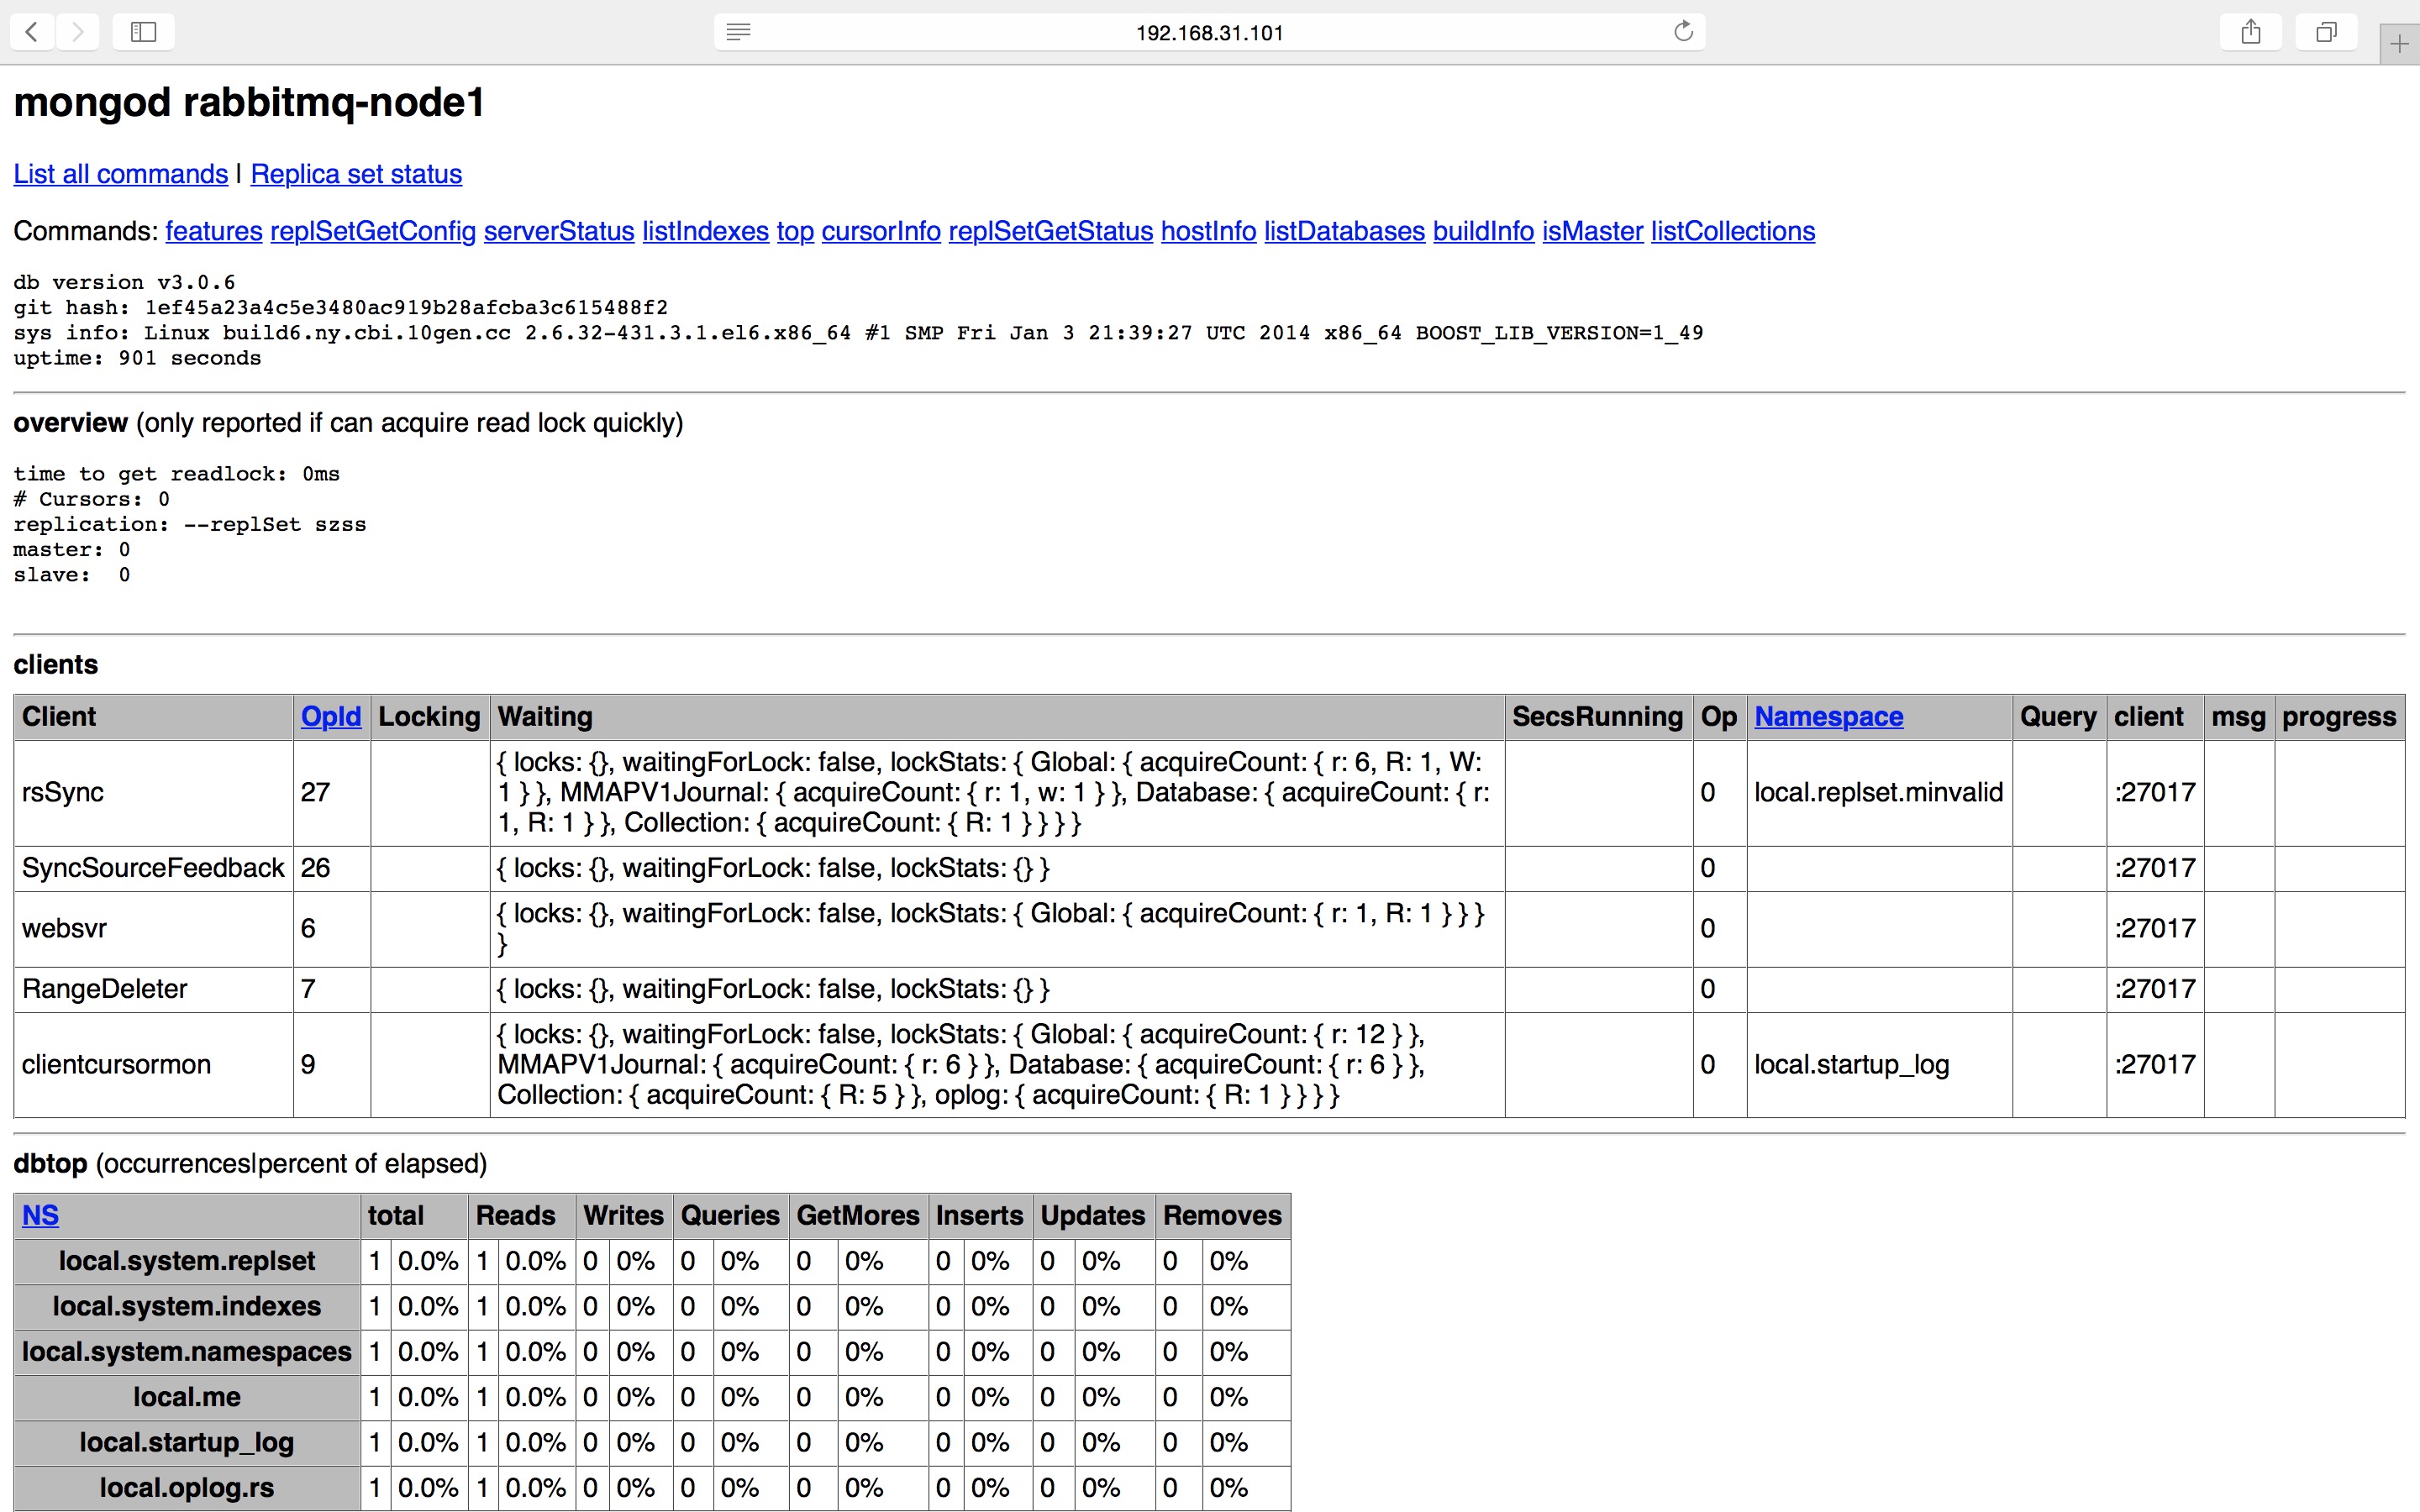Show the Safari sidebar

tap(144, 32)
